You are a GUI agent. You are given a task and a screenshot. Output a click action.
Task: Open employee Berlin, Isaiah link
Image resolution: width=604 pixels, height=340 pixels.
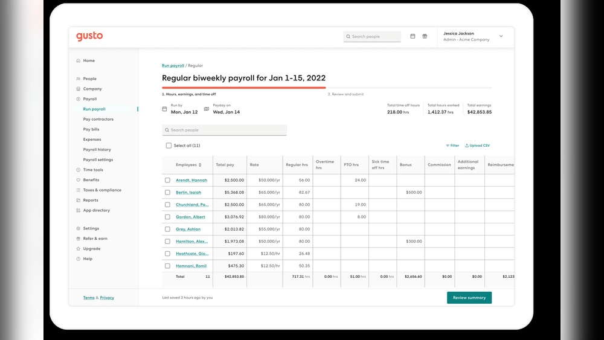[188, 193]
